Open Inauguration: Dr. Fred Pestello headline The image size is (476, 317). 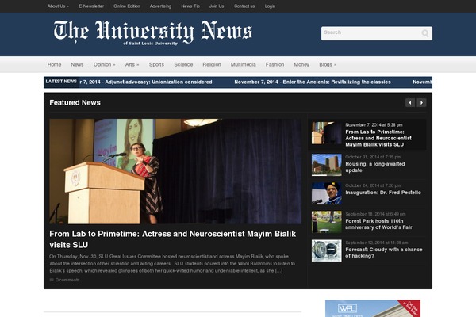383,193
